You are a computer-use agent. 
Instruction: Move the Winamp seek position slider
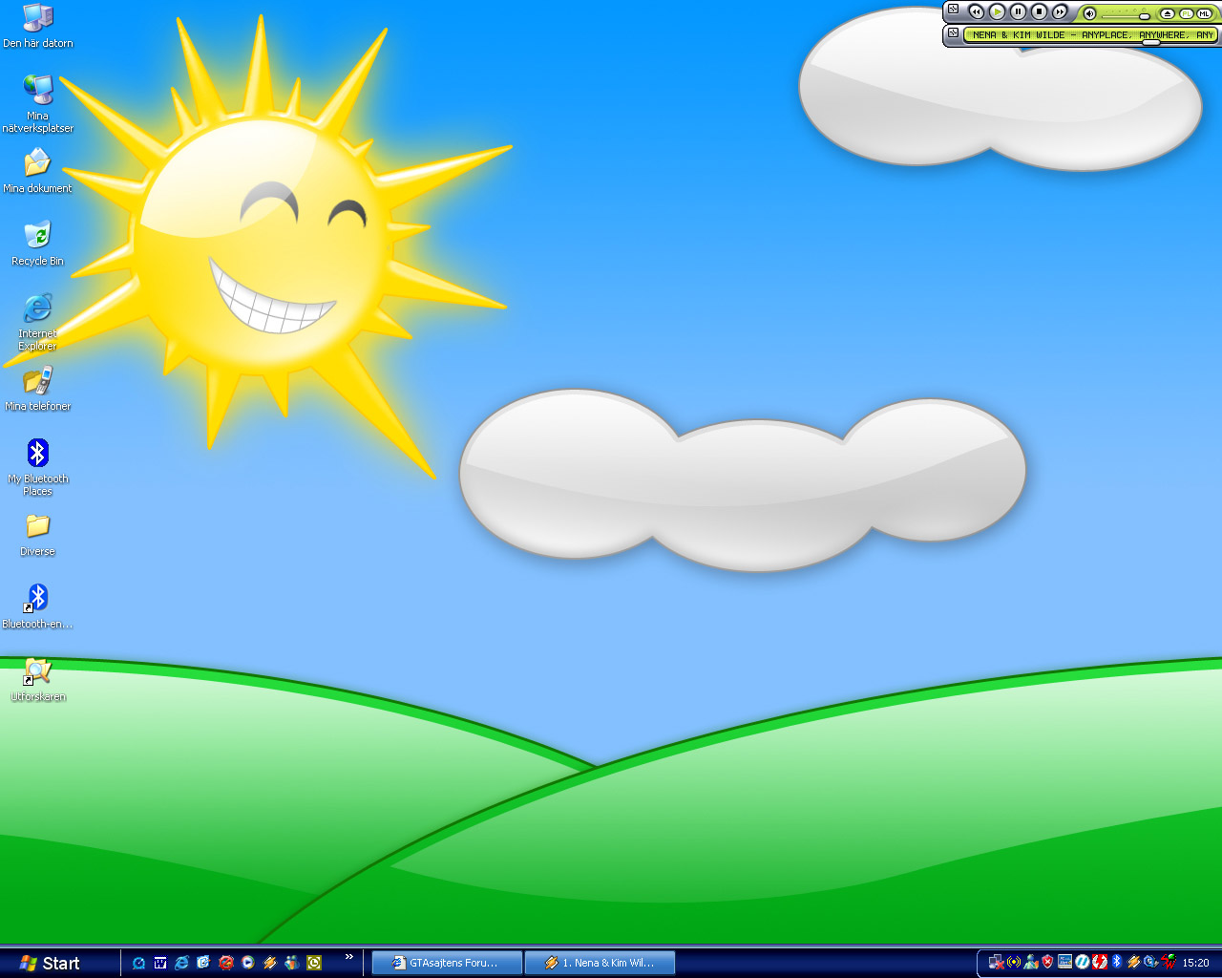pyautogui.click(x=1151, y=42)
